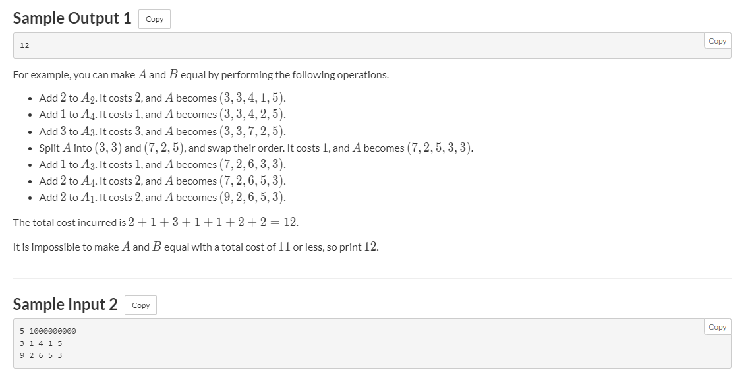
Task: Click the line '3 1 4 1 5' in Sample Input 2
Action: click(41, 343)
